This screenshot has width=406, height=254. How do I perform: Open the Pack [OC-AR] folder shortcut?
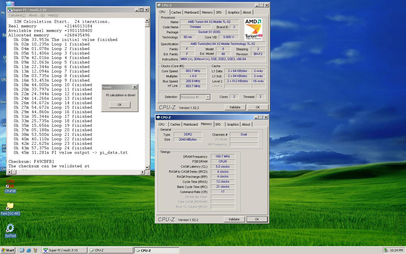[10, 209]
